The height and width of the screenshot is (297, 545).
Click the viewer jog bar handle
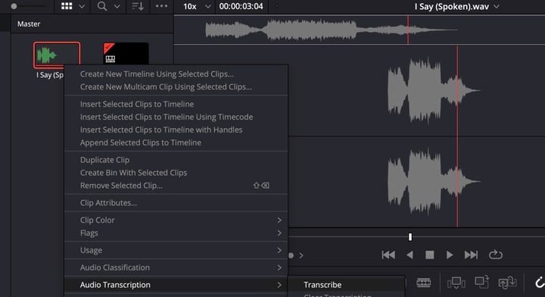410,237
